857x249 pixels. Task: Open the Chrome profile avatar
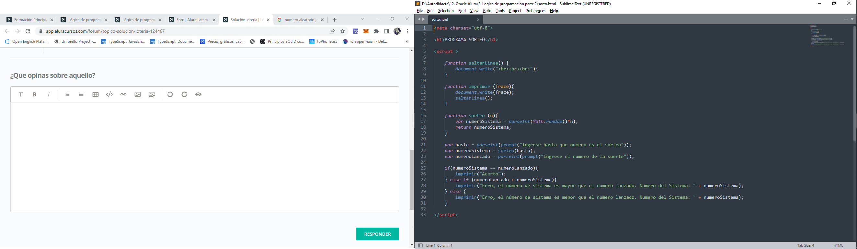(x=397, y=31)
